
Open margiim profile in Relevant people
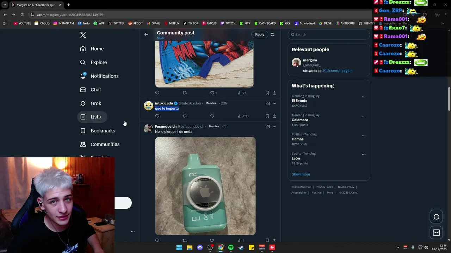310,60
